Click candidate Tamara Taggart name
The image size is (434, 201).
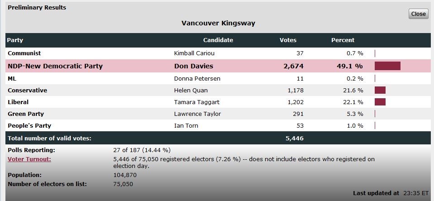click(197, 102)
